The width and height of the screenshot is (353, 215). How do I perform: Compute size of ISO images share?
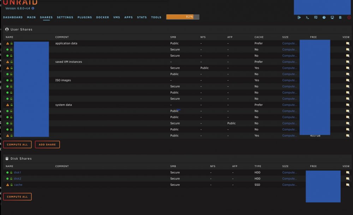[x=289, y=80]
